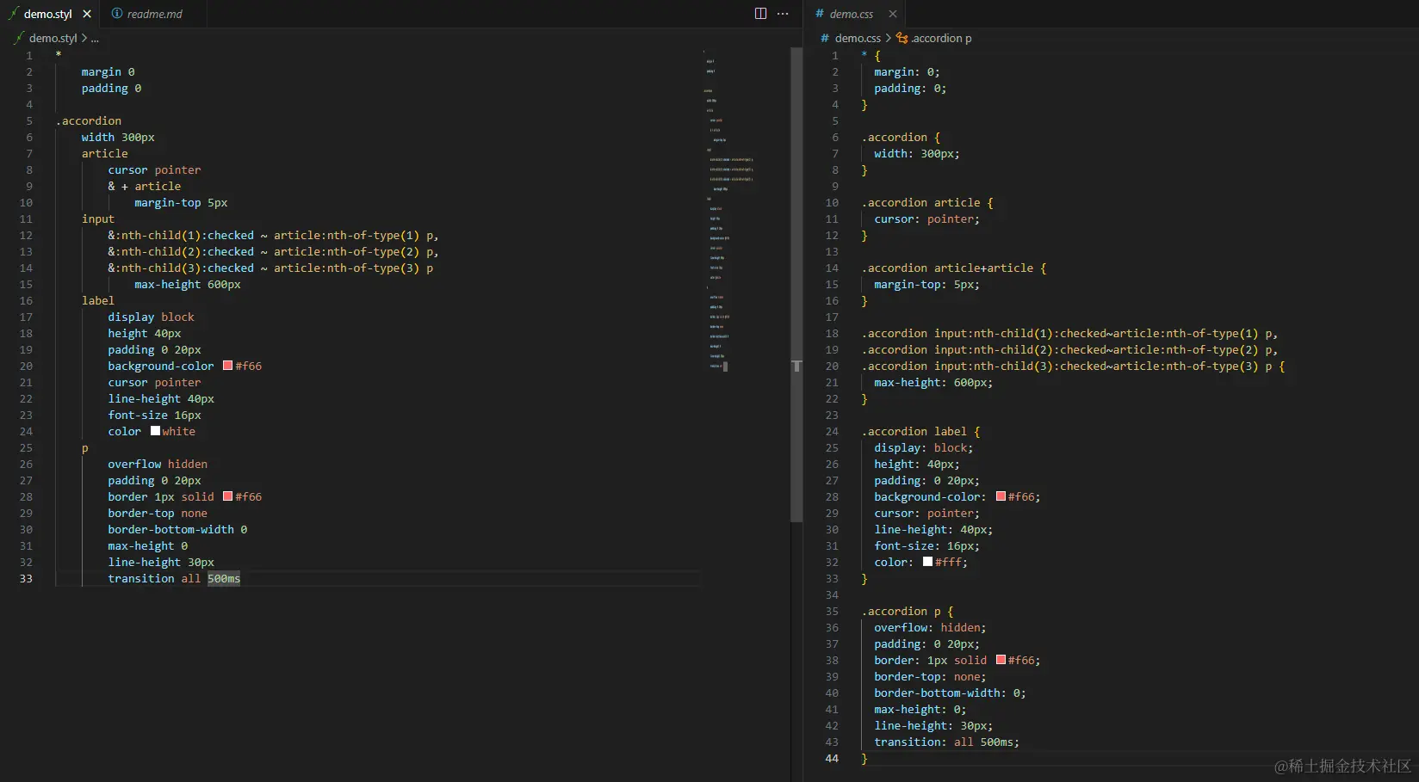Click 'display block' in demo.styl

coord(152,317)
